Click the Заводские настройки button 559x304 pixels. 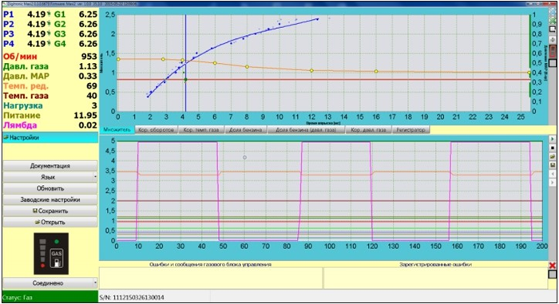pyautogui.click(x=50, y=199)
